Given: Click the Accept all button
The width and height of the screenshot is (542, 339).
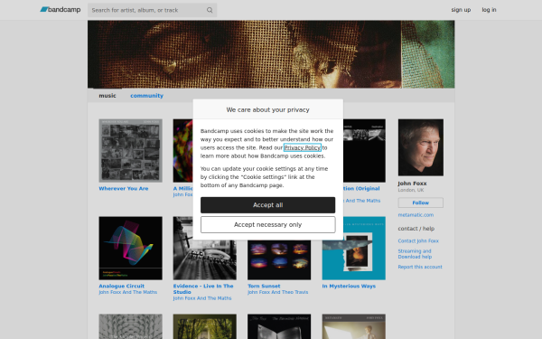Looking at the screenshot, I should [x=268, y=205].
